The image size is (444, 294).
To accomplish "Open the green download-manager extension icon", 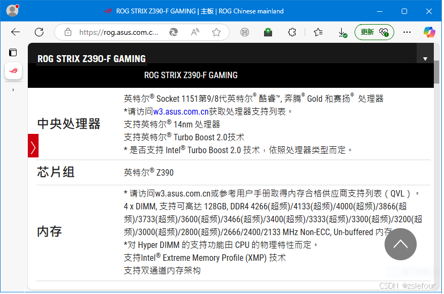I will [x=268, y=32].
